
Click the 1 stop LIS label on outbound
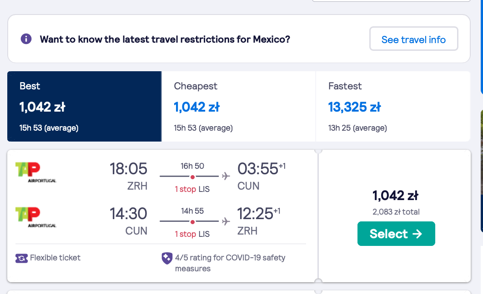point(192,189)
